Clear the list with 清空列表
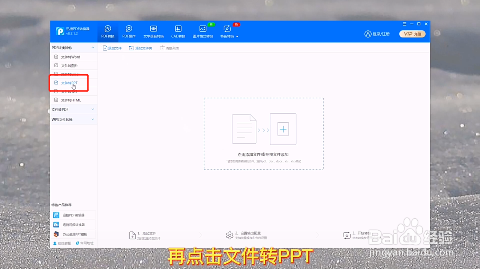The width and height of the screenshot is (480, 269). 169,48
